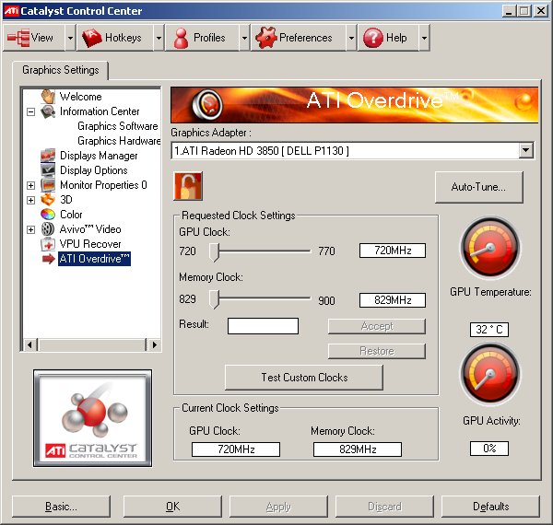Click the requested GPU Clock 720MHz field
The image size is (553, 525).
click(x=393, y=251)
